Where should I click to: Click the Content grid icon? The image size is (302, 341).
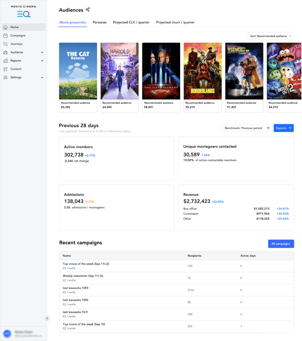click(5, 69)
